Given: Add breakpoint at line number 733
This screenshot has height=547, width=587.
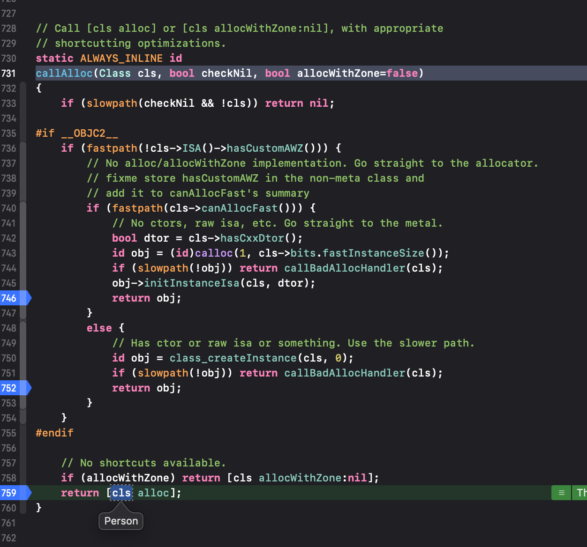Looking at the screenshot, I should 8,103.
